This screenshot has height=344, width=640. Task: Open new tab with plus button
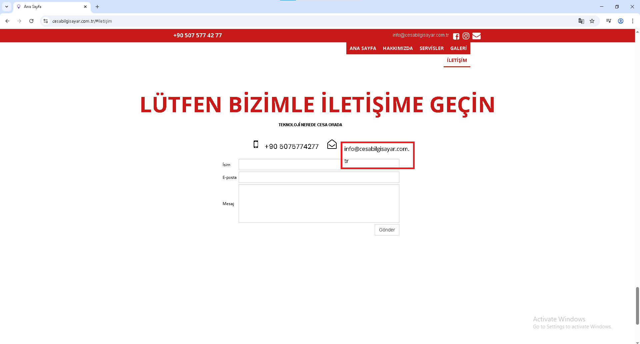[x=97, y=7]
